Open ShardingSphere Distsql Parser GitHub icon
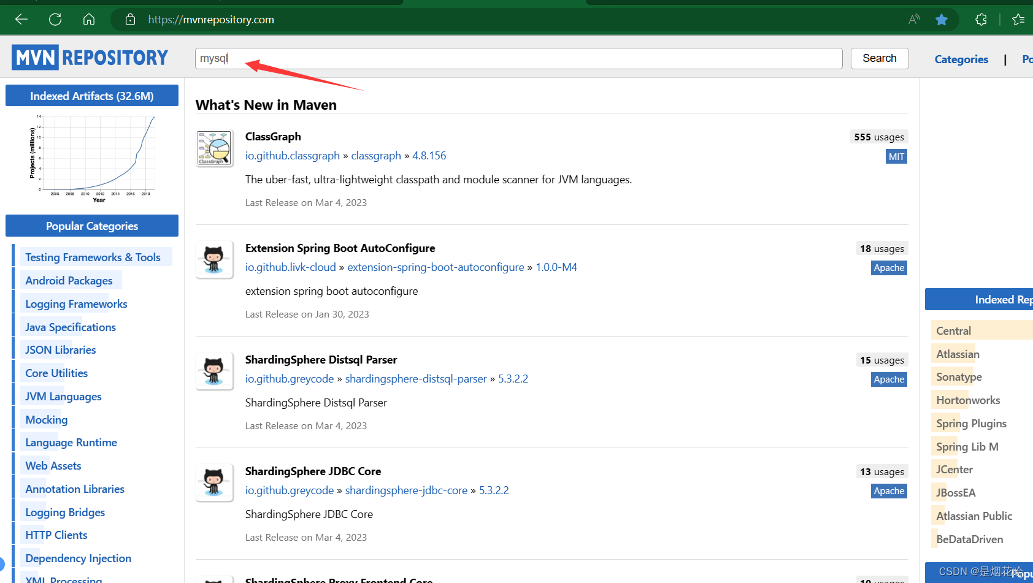The image size is (1033, 583). tap(214, 372)
